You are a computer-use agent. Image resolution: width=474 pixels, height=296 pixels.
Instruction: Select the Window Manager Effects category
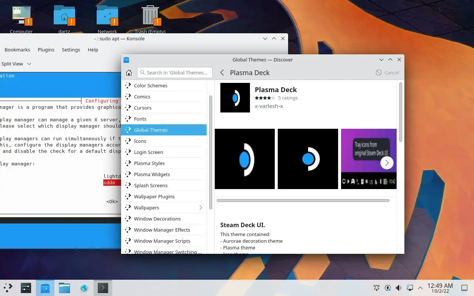[164, 230]
